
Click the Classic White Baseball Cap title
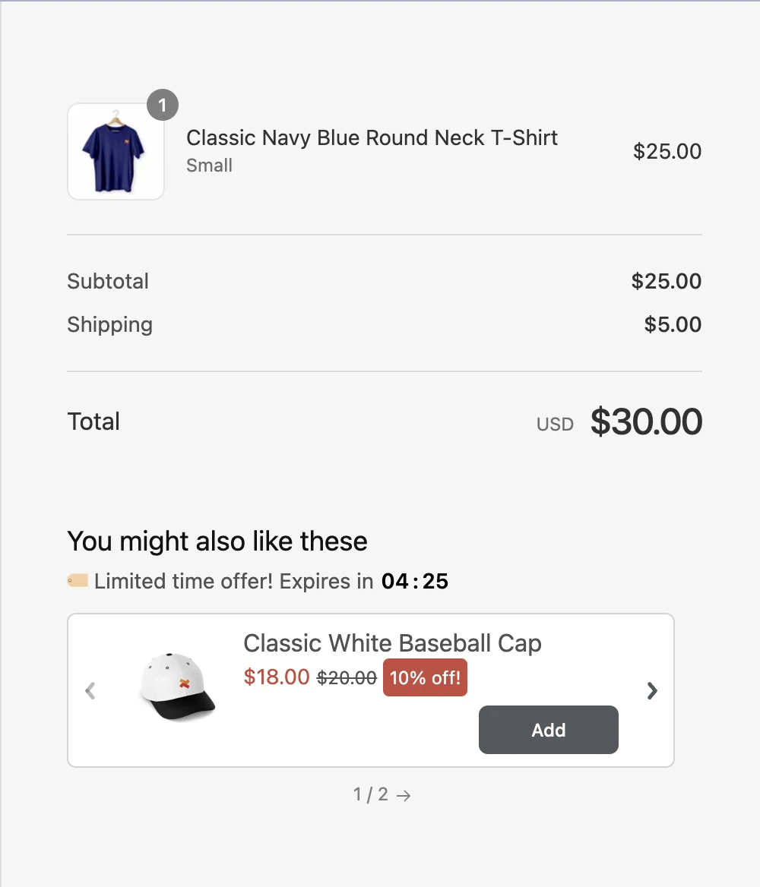pyautogui.click(x=392, y=644)
